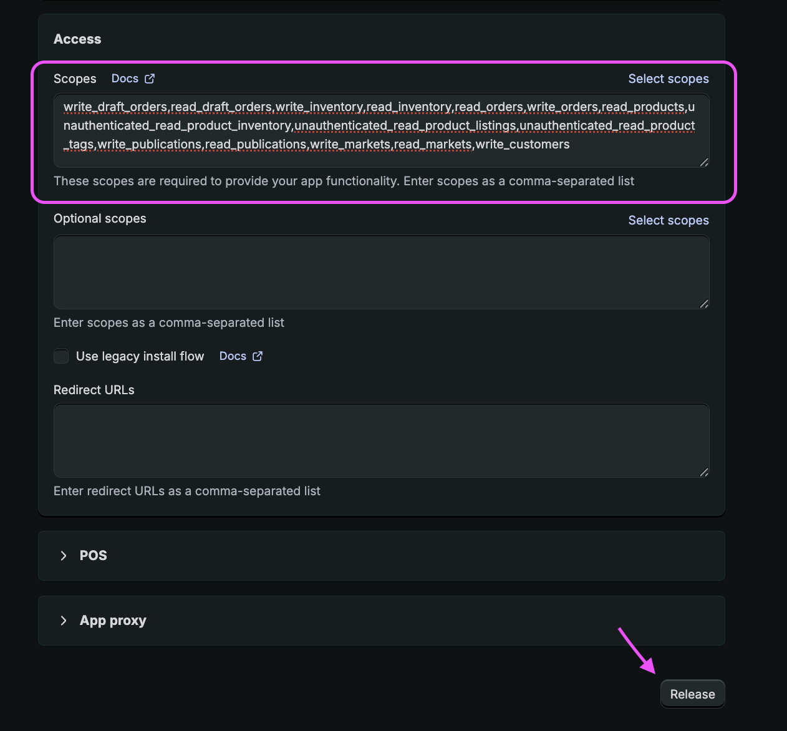Click the resize grip on the Scopes textarea
The width and height of the screenshot is (787, 731).
pos(705,163)
